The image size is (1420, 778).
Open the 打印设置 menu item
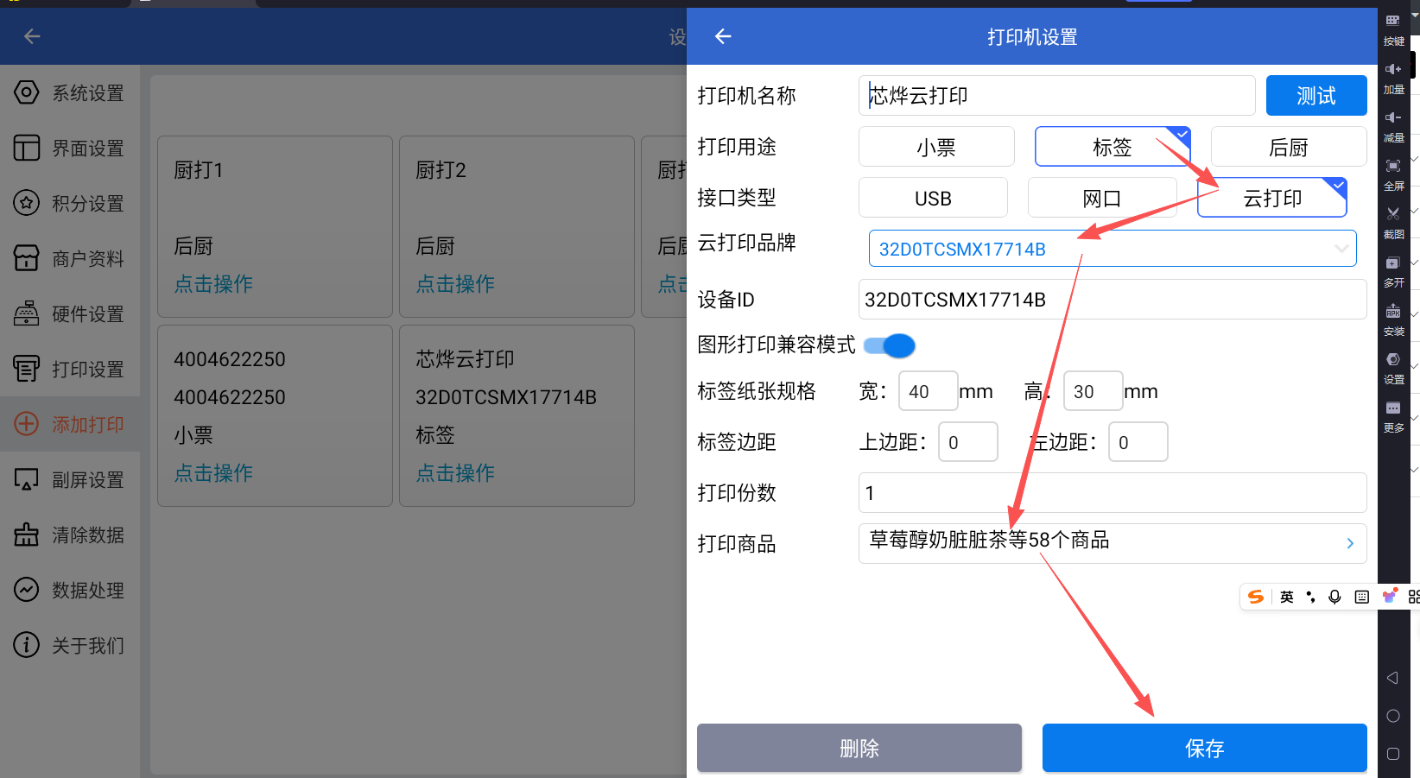coord(87,370)
